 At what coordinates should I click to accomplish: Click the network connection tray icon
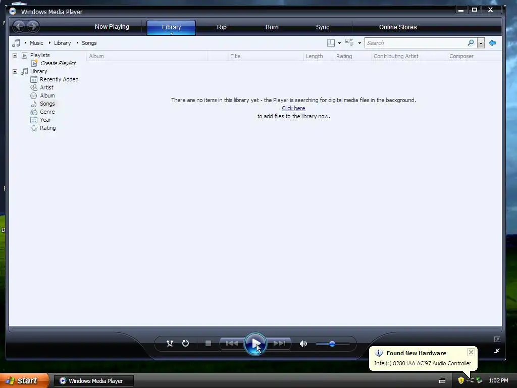pyautogui.click(x=480, y=380)
